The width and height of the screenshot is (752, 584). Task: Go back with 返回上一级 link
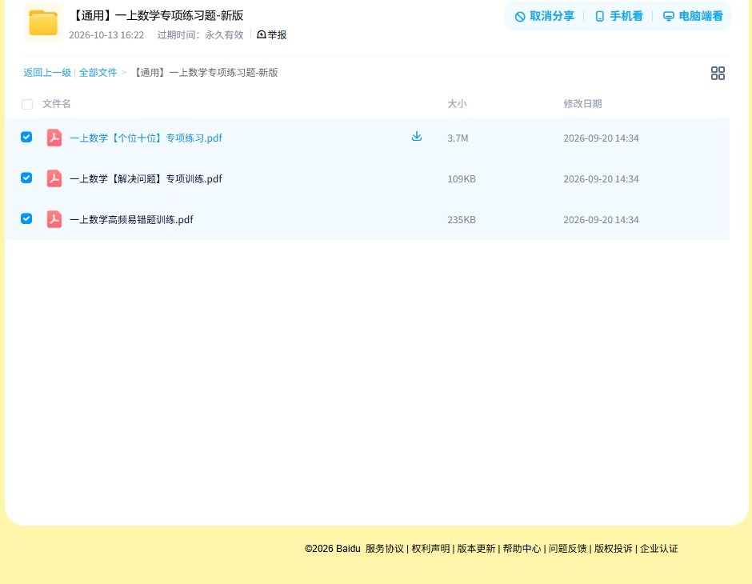pyautogui.click(x=47, y=73)
